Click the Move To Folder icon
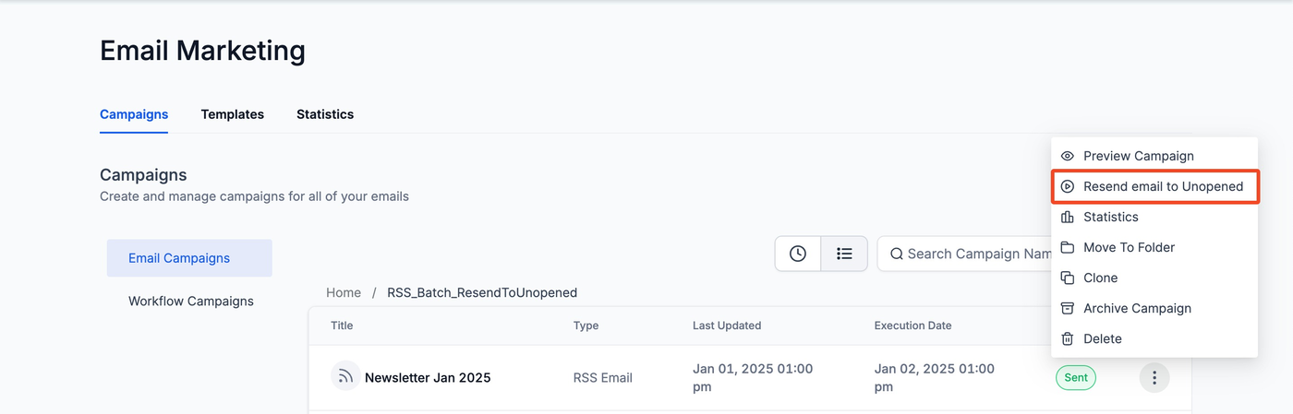Image resolution: width=1293 pixels, height=414 pixels. 1068,247
